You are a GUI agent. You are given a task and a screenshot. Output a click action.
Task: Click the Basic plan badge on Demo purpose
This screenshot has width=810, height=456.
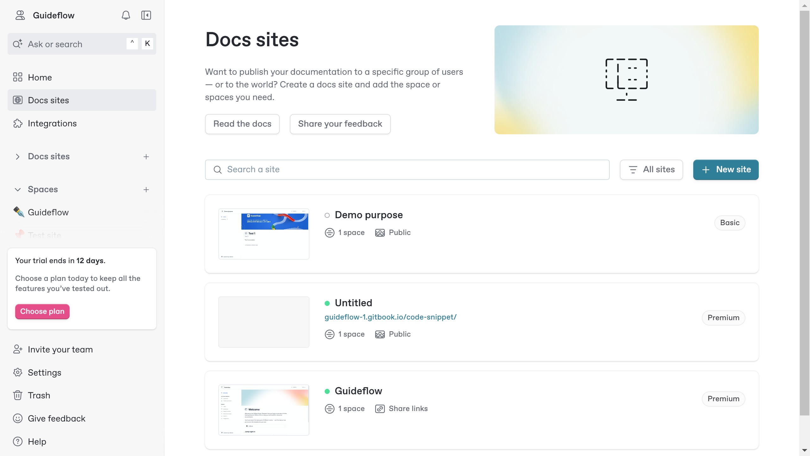point(730,223)
